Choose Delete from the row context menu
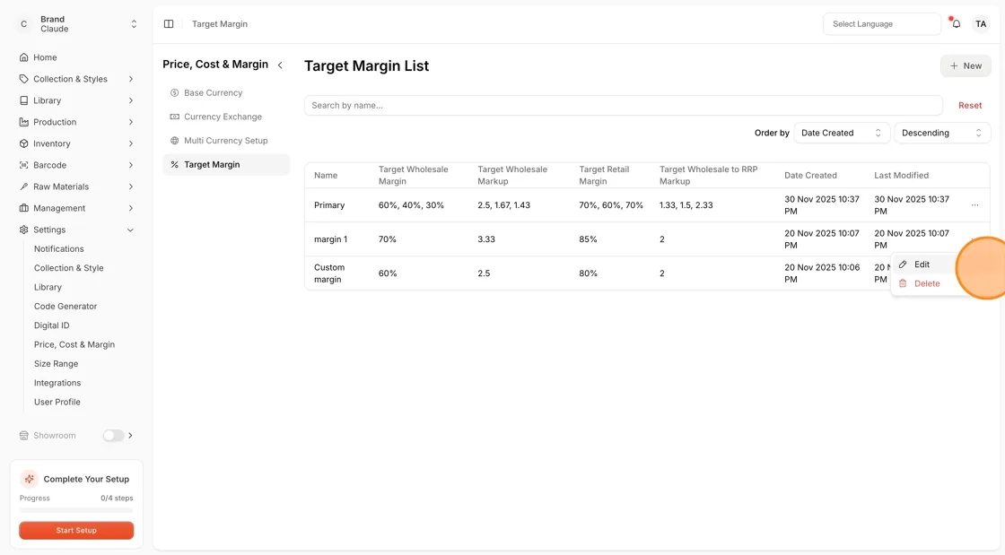1005x555 pixels. pyautogui.click(x=927, y=283)
